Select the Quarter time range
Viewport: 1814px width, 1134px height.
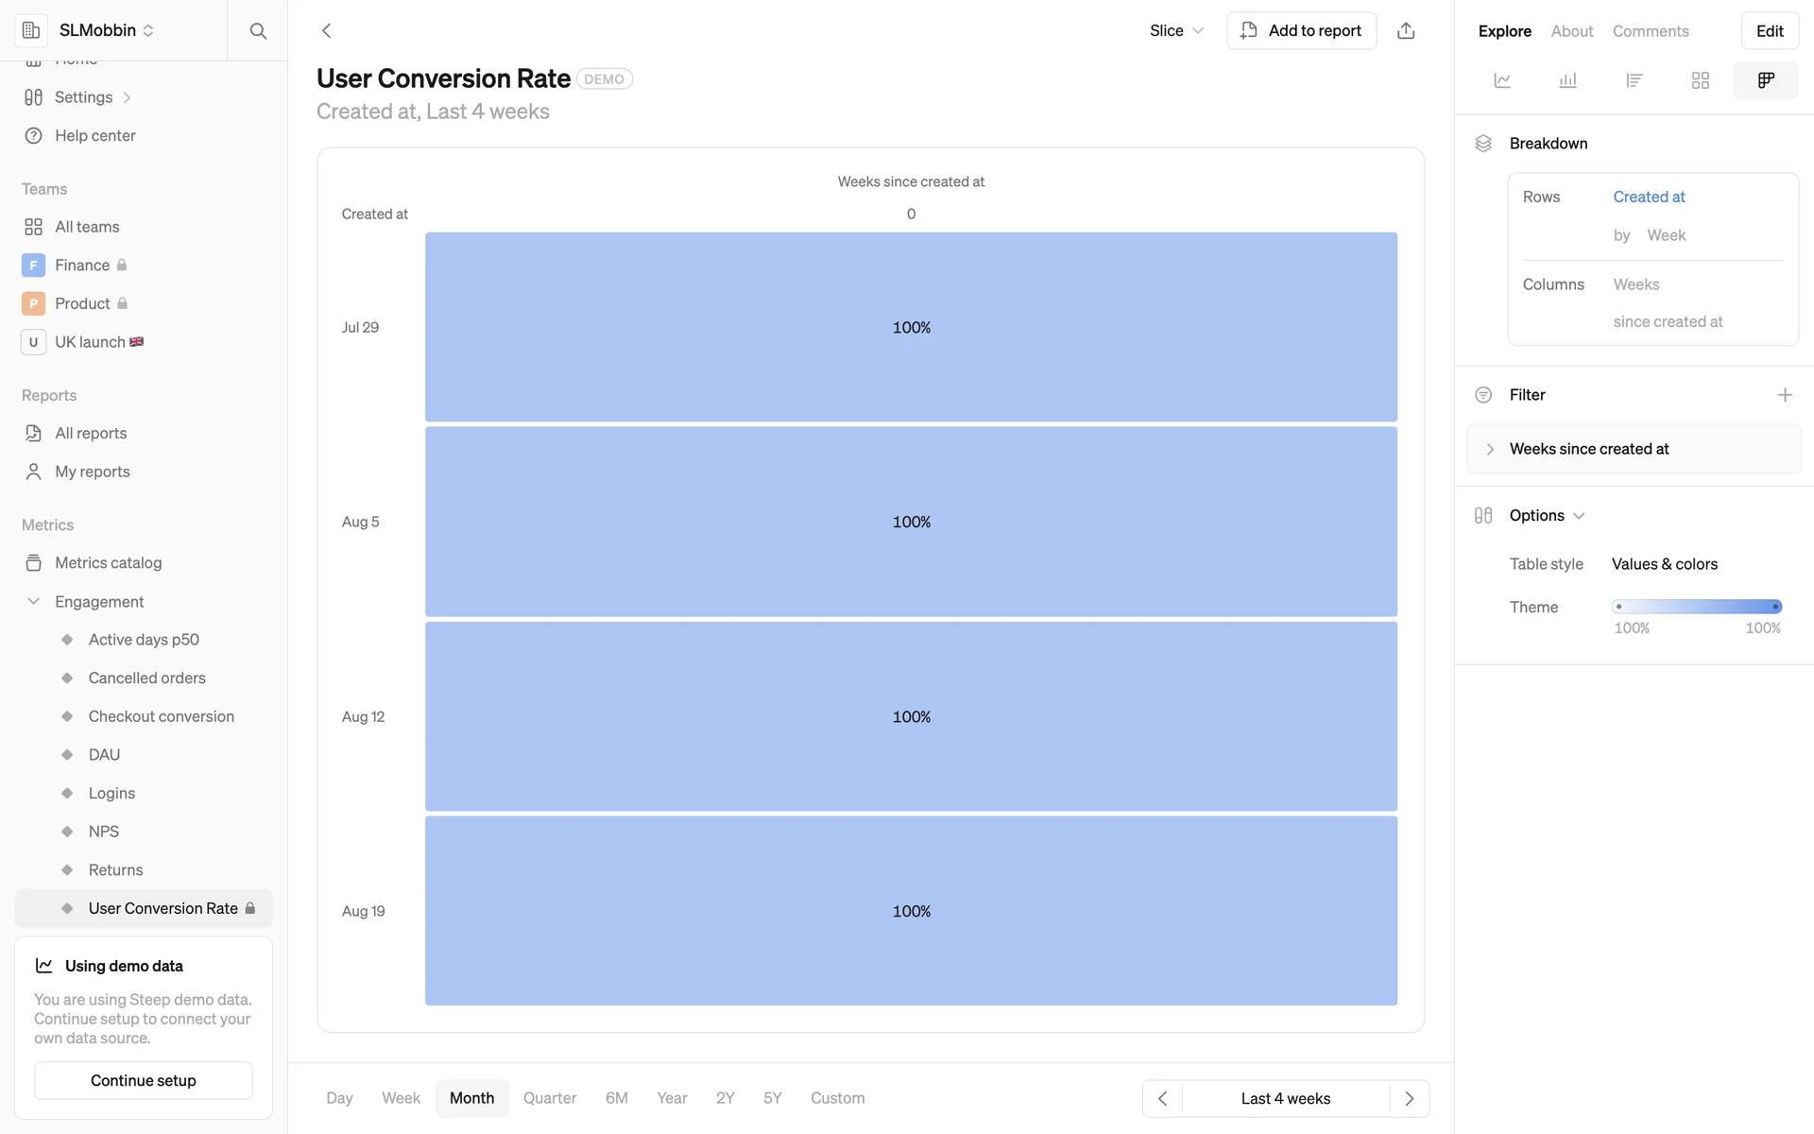(x=550, y=1098)
